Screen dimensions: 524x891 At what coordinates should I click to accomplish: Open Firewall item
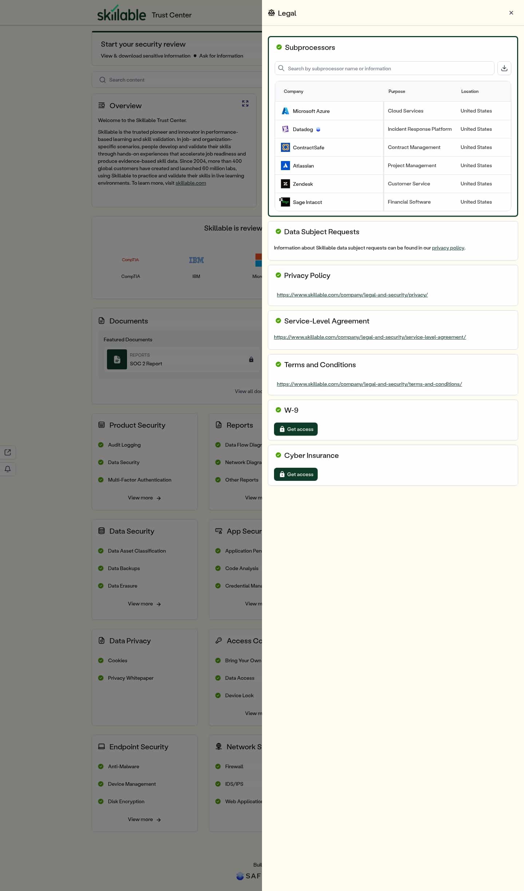point(234,766)
